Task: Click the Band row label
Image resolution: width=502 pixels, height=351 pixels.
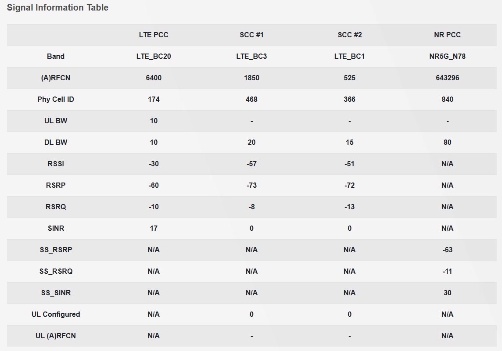Action: [x=56, y=56]
